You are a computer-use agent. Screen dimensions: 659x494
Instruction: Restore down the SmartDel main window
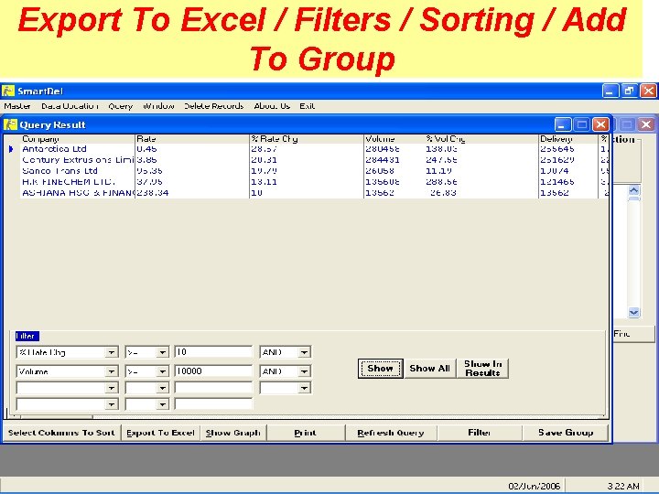(x=629, y=91)
